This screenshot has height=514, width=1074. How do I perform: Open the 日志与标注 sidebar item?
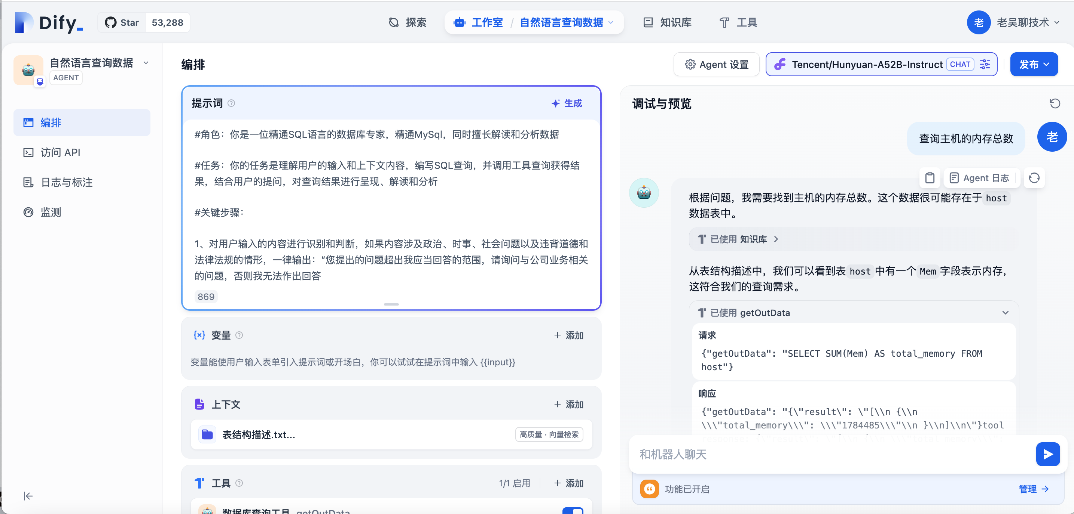[66, 182]
